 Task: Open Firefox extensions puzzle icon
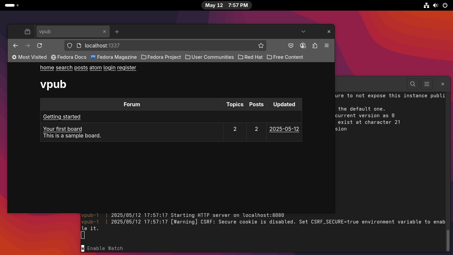[315, 45]
